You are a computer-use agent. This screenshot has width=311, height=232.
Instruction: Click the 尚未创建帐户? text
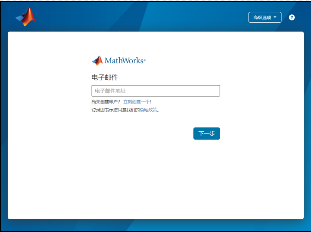coord(106,102)
